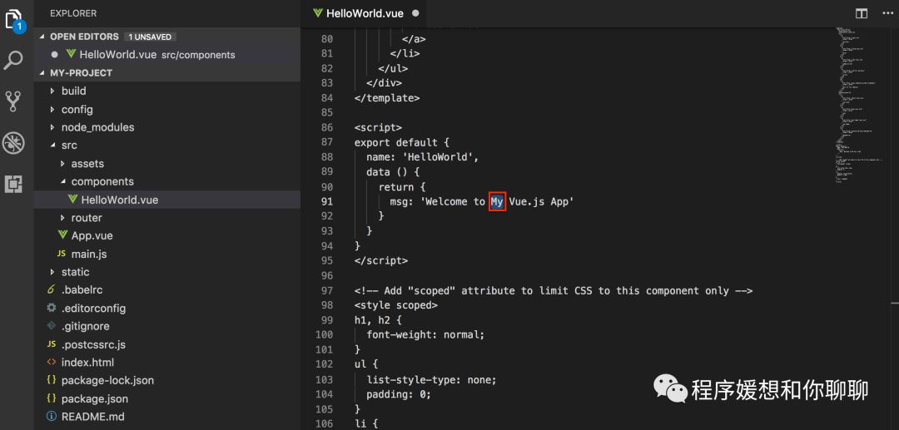Click the split editor icon
This screenshot has width=899, height=430.
click(x=862, y=13)
